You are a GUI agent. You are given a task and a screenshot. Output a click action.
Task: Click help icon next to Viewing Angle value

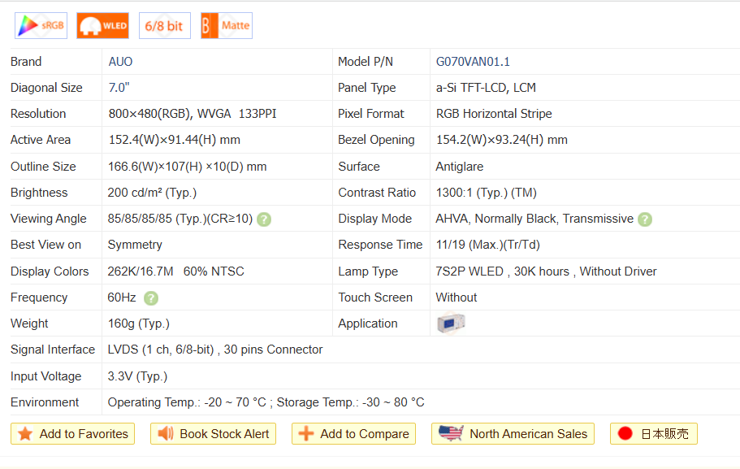[264, 219]
